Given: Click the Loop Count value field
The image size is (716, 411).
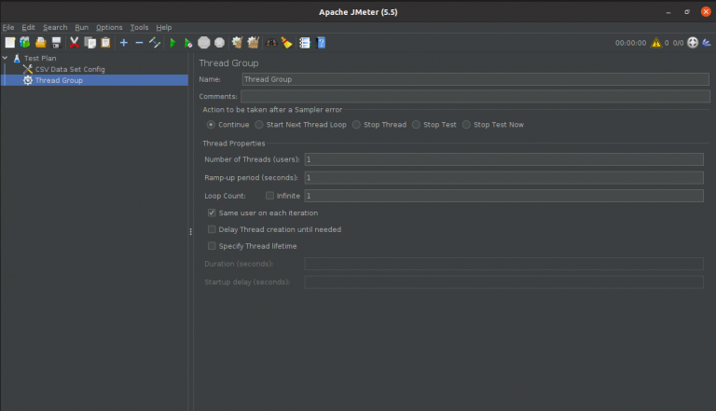Looking at the screenshot, I should [504, 196].
